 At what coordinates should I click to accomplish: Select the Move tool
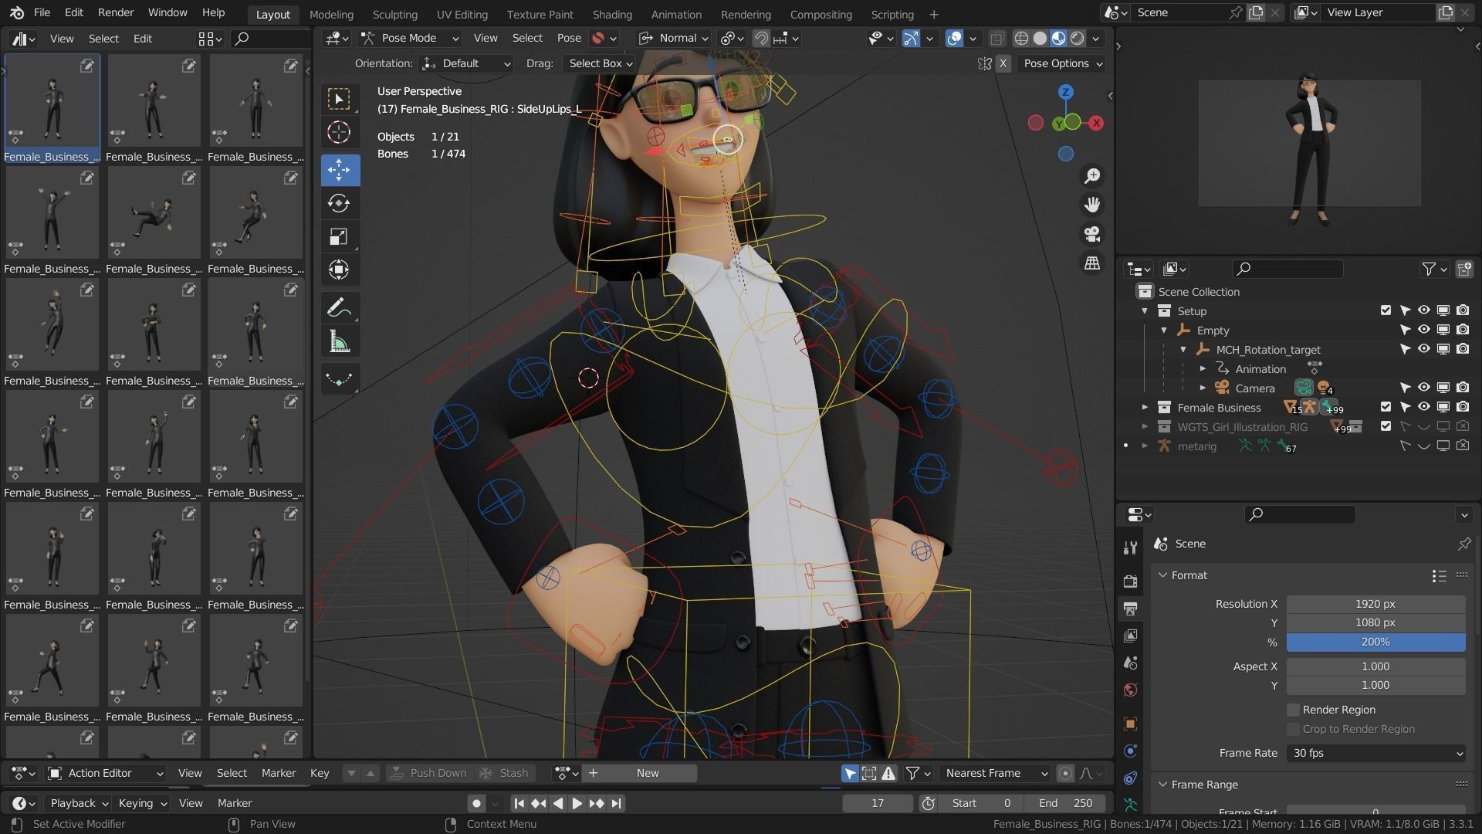(x=339, y=170)
